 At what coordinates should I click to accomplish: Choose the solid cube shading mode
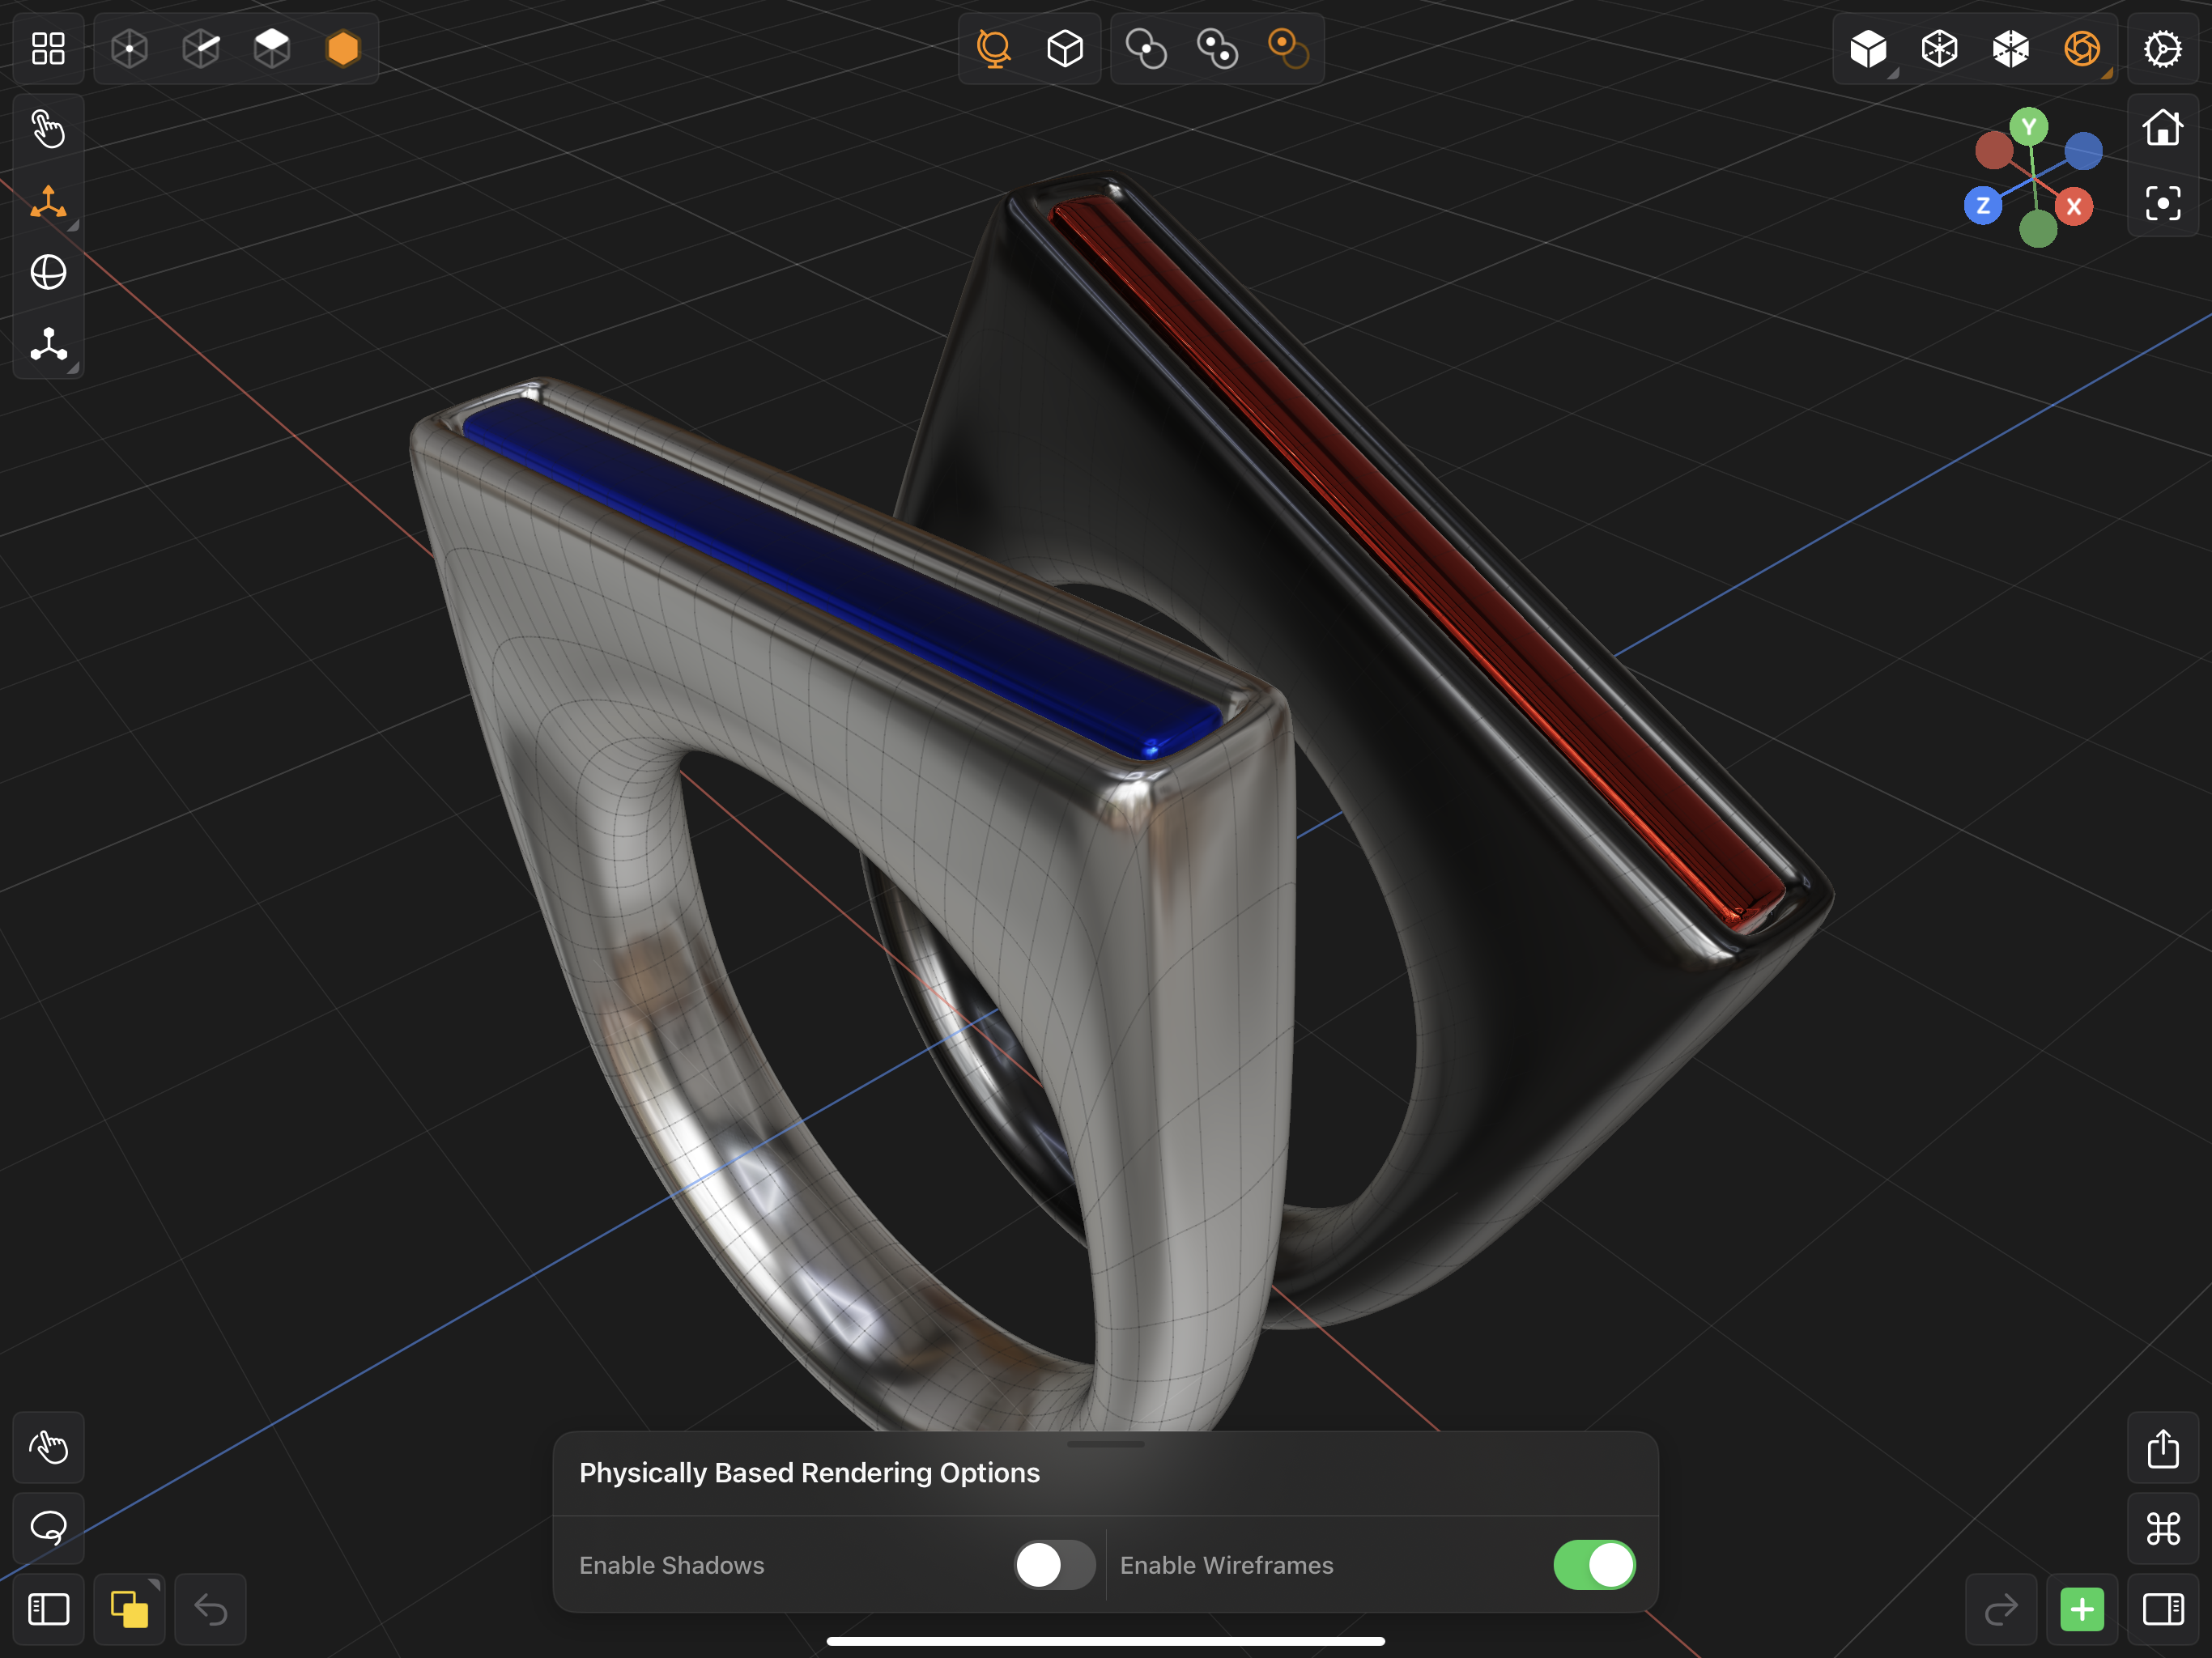coord(1868,48)
